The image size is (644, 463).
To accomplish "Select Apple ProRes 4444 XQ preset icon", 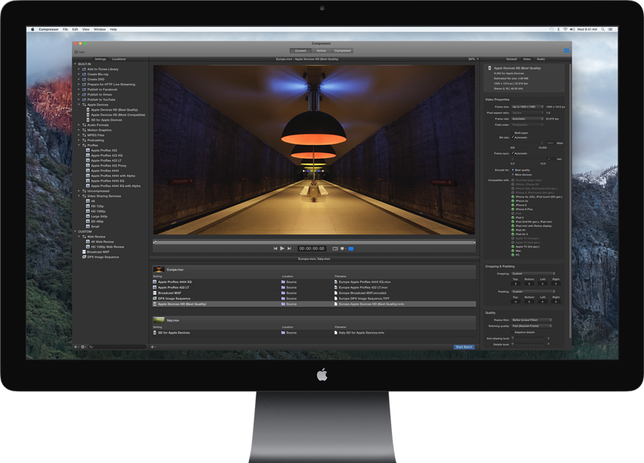I will 88,181.
